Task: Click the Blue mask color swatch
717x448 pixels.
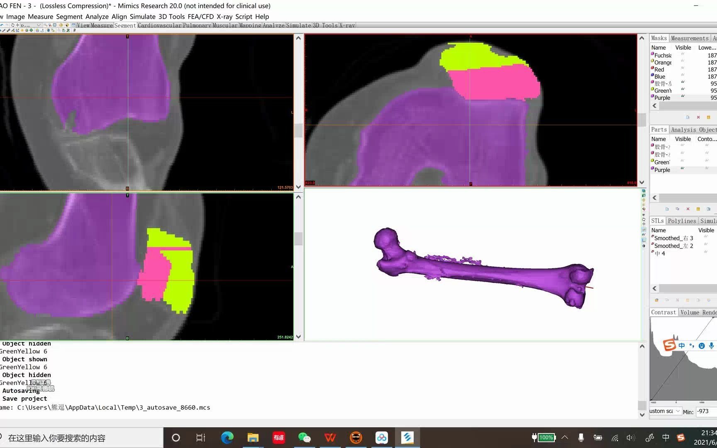Action: [652, 75]
